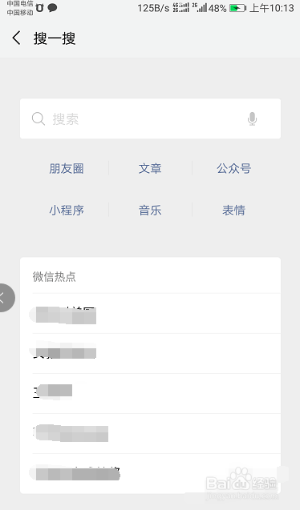Open the floating side arrow handle

point(5,298)
